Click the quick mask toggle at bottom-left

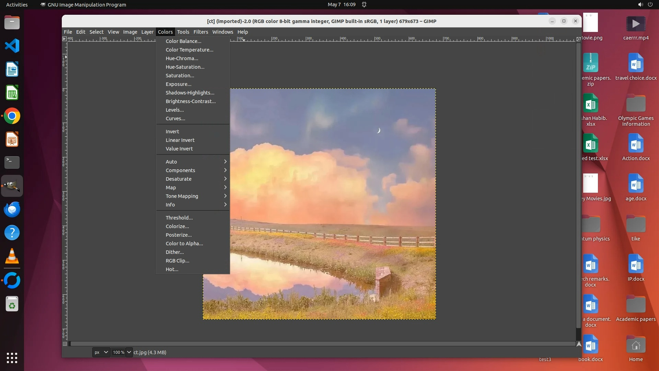[65, 344]
